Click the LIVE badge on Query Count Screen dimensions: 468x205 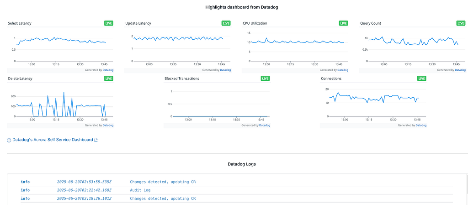tap(461, 23)
